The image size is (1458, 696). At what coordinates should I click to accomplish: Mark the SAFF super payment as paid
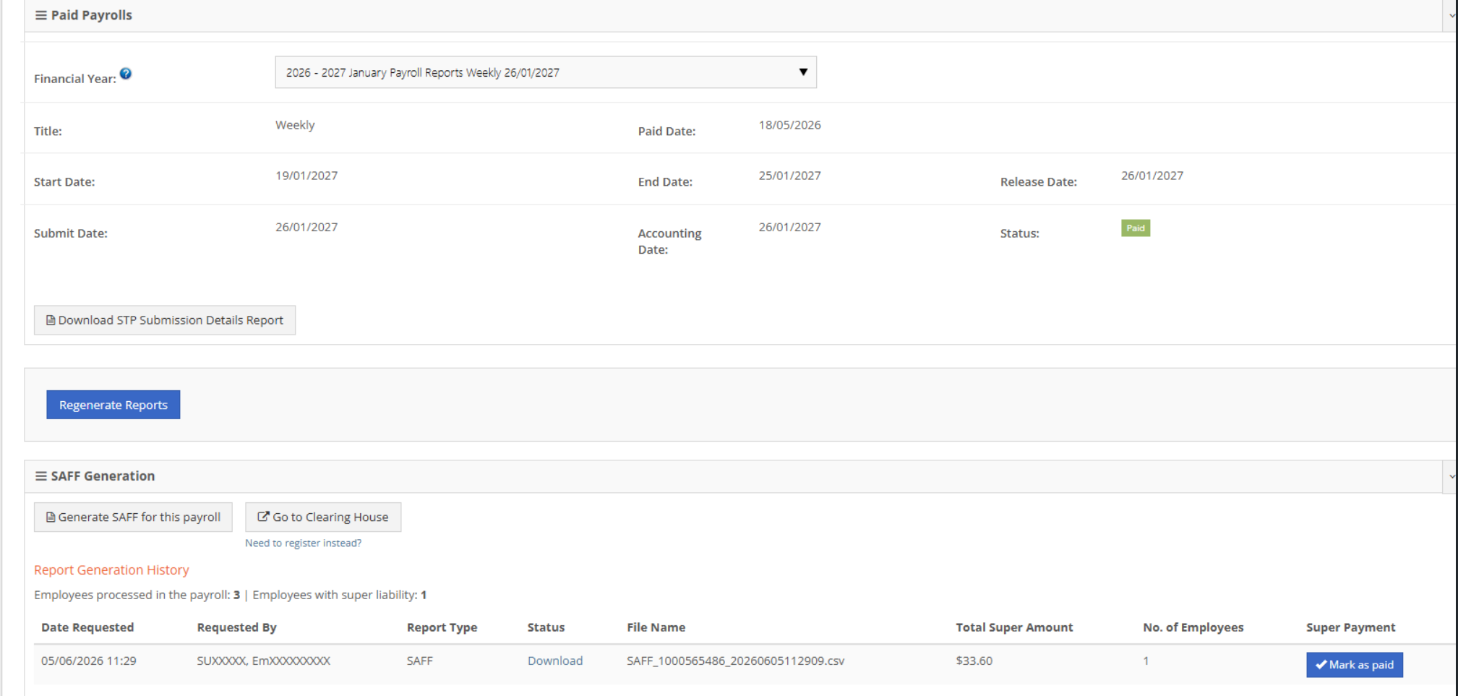pyautogui.click(x=1355, y=665)
